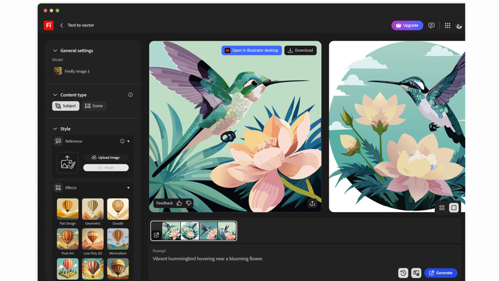This screenshot has height=281, width=499.
Task: Click the Upload image button
Action: 106,158
